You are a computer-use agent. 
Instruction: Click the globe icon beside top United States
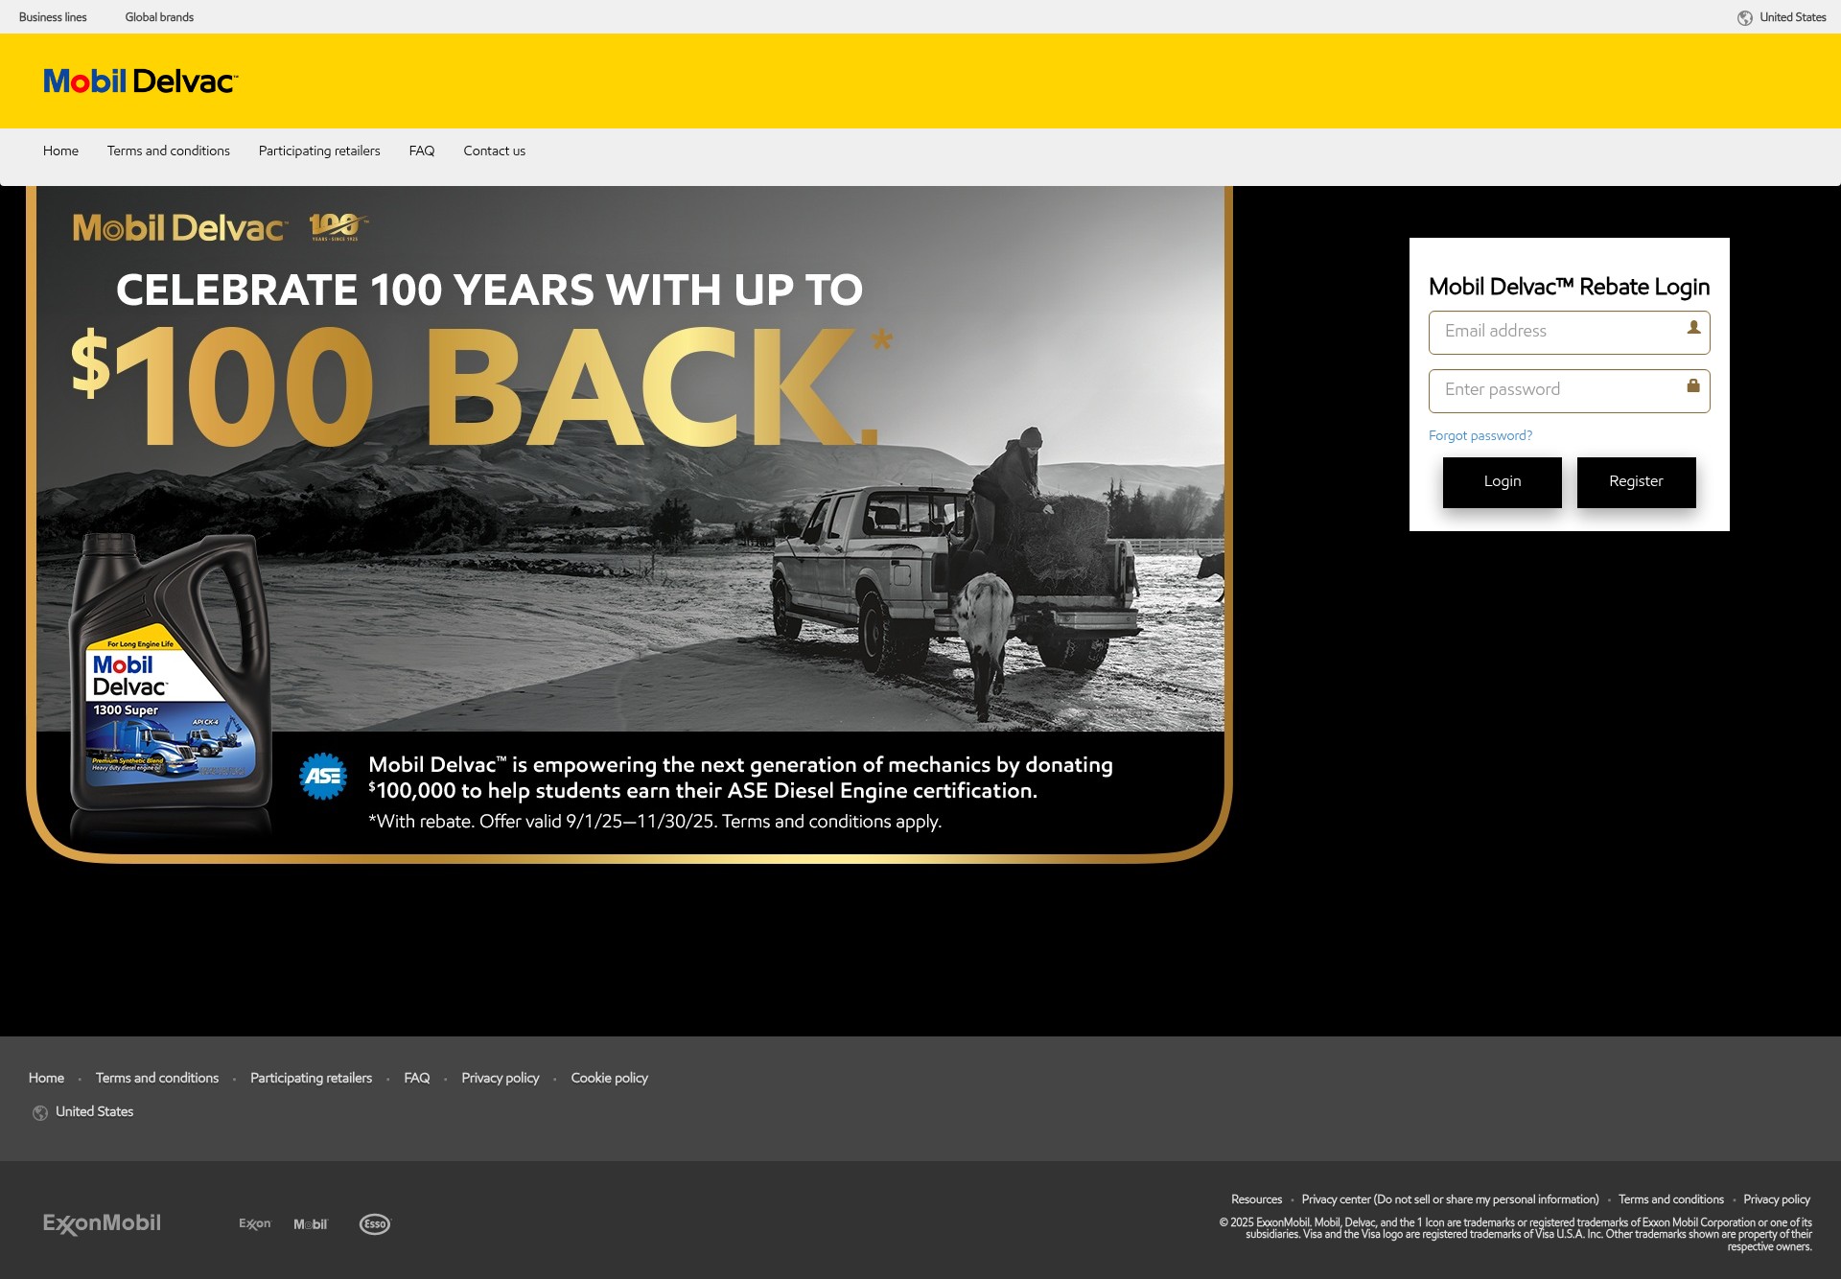[x=1745, y=17]
